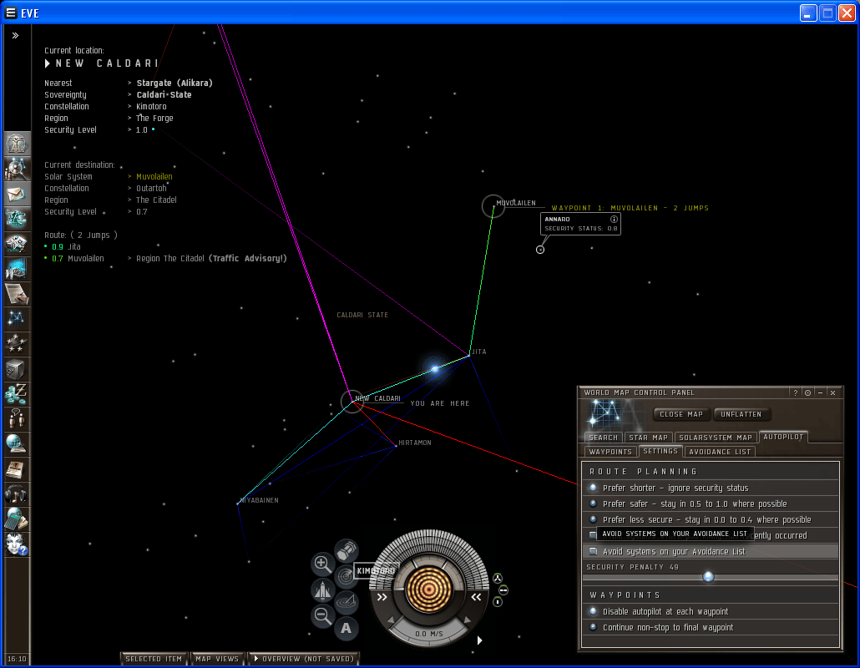Click the zoom-in magnifier near the HUD
The image size is (860, 668).
coord(325,564)
